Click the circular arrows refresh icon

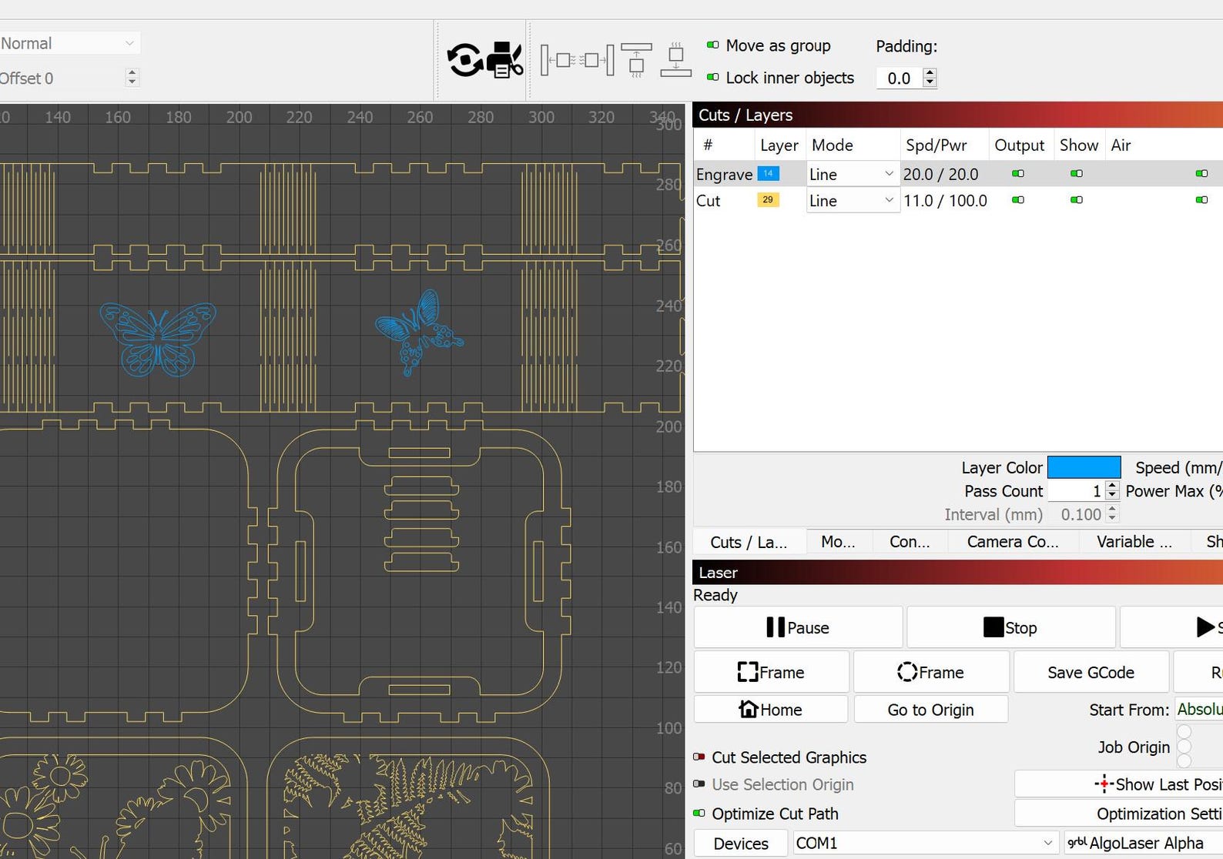[464, 60]
